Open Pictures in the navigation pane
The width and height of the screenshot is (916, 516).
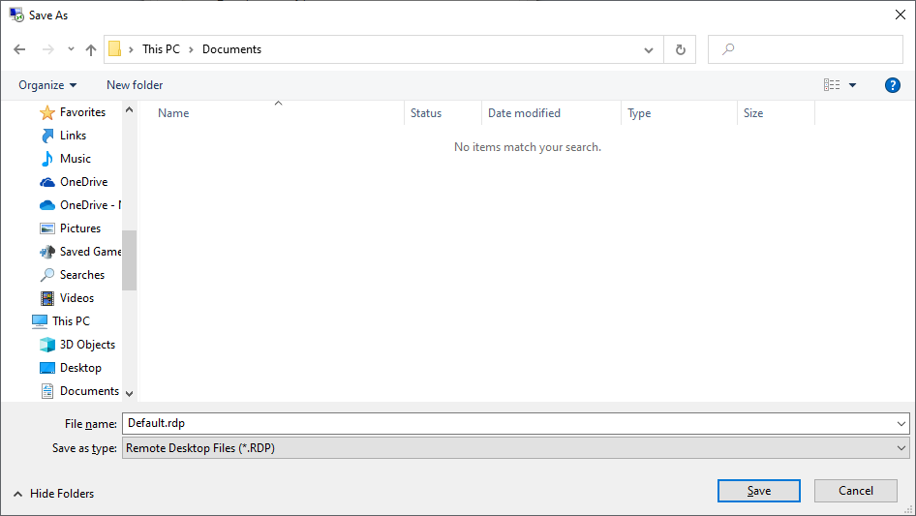[80, 228]
